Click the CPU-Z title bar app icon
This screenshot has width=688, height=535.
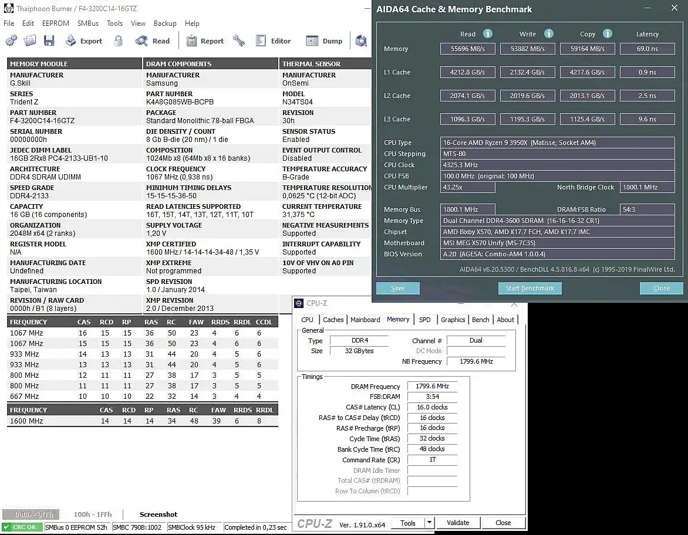(x=299, y=303)
